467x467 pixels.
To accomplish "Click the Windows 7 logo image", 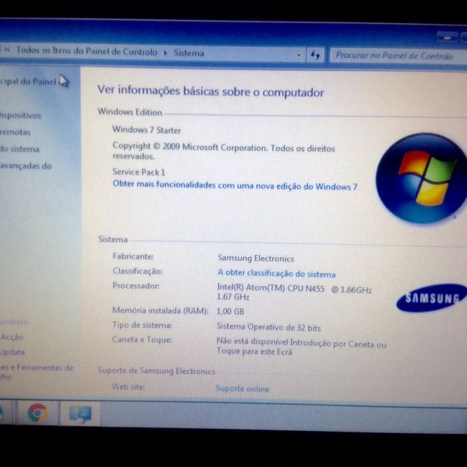I will [x=421, y=178].
